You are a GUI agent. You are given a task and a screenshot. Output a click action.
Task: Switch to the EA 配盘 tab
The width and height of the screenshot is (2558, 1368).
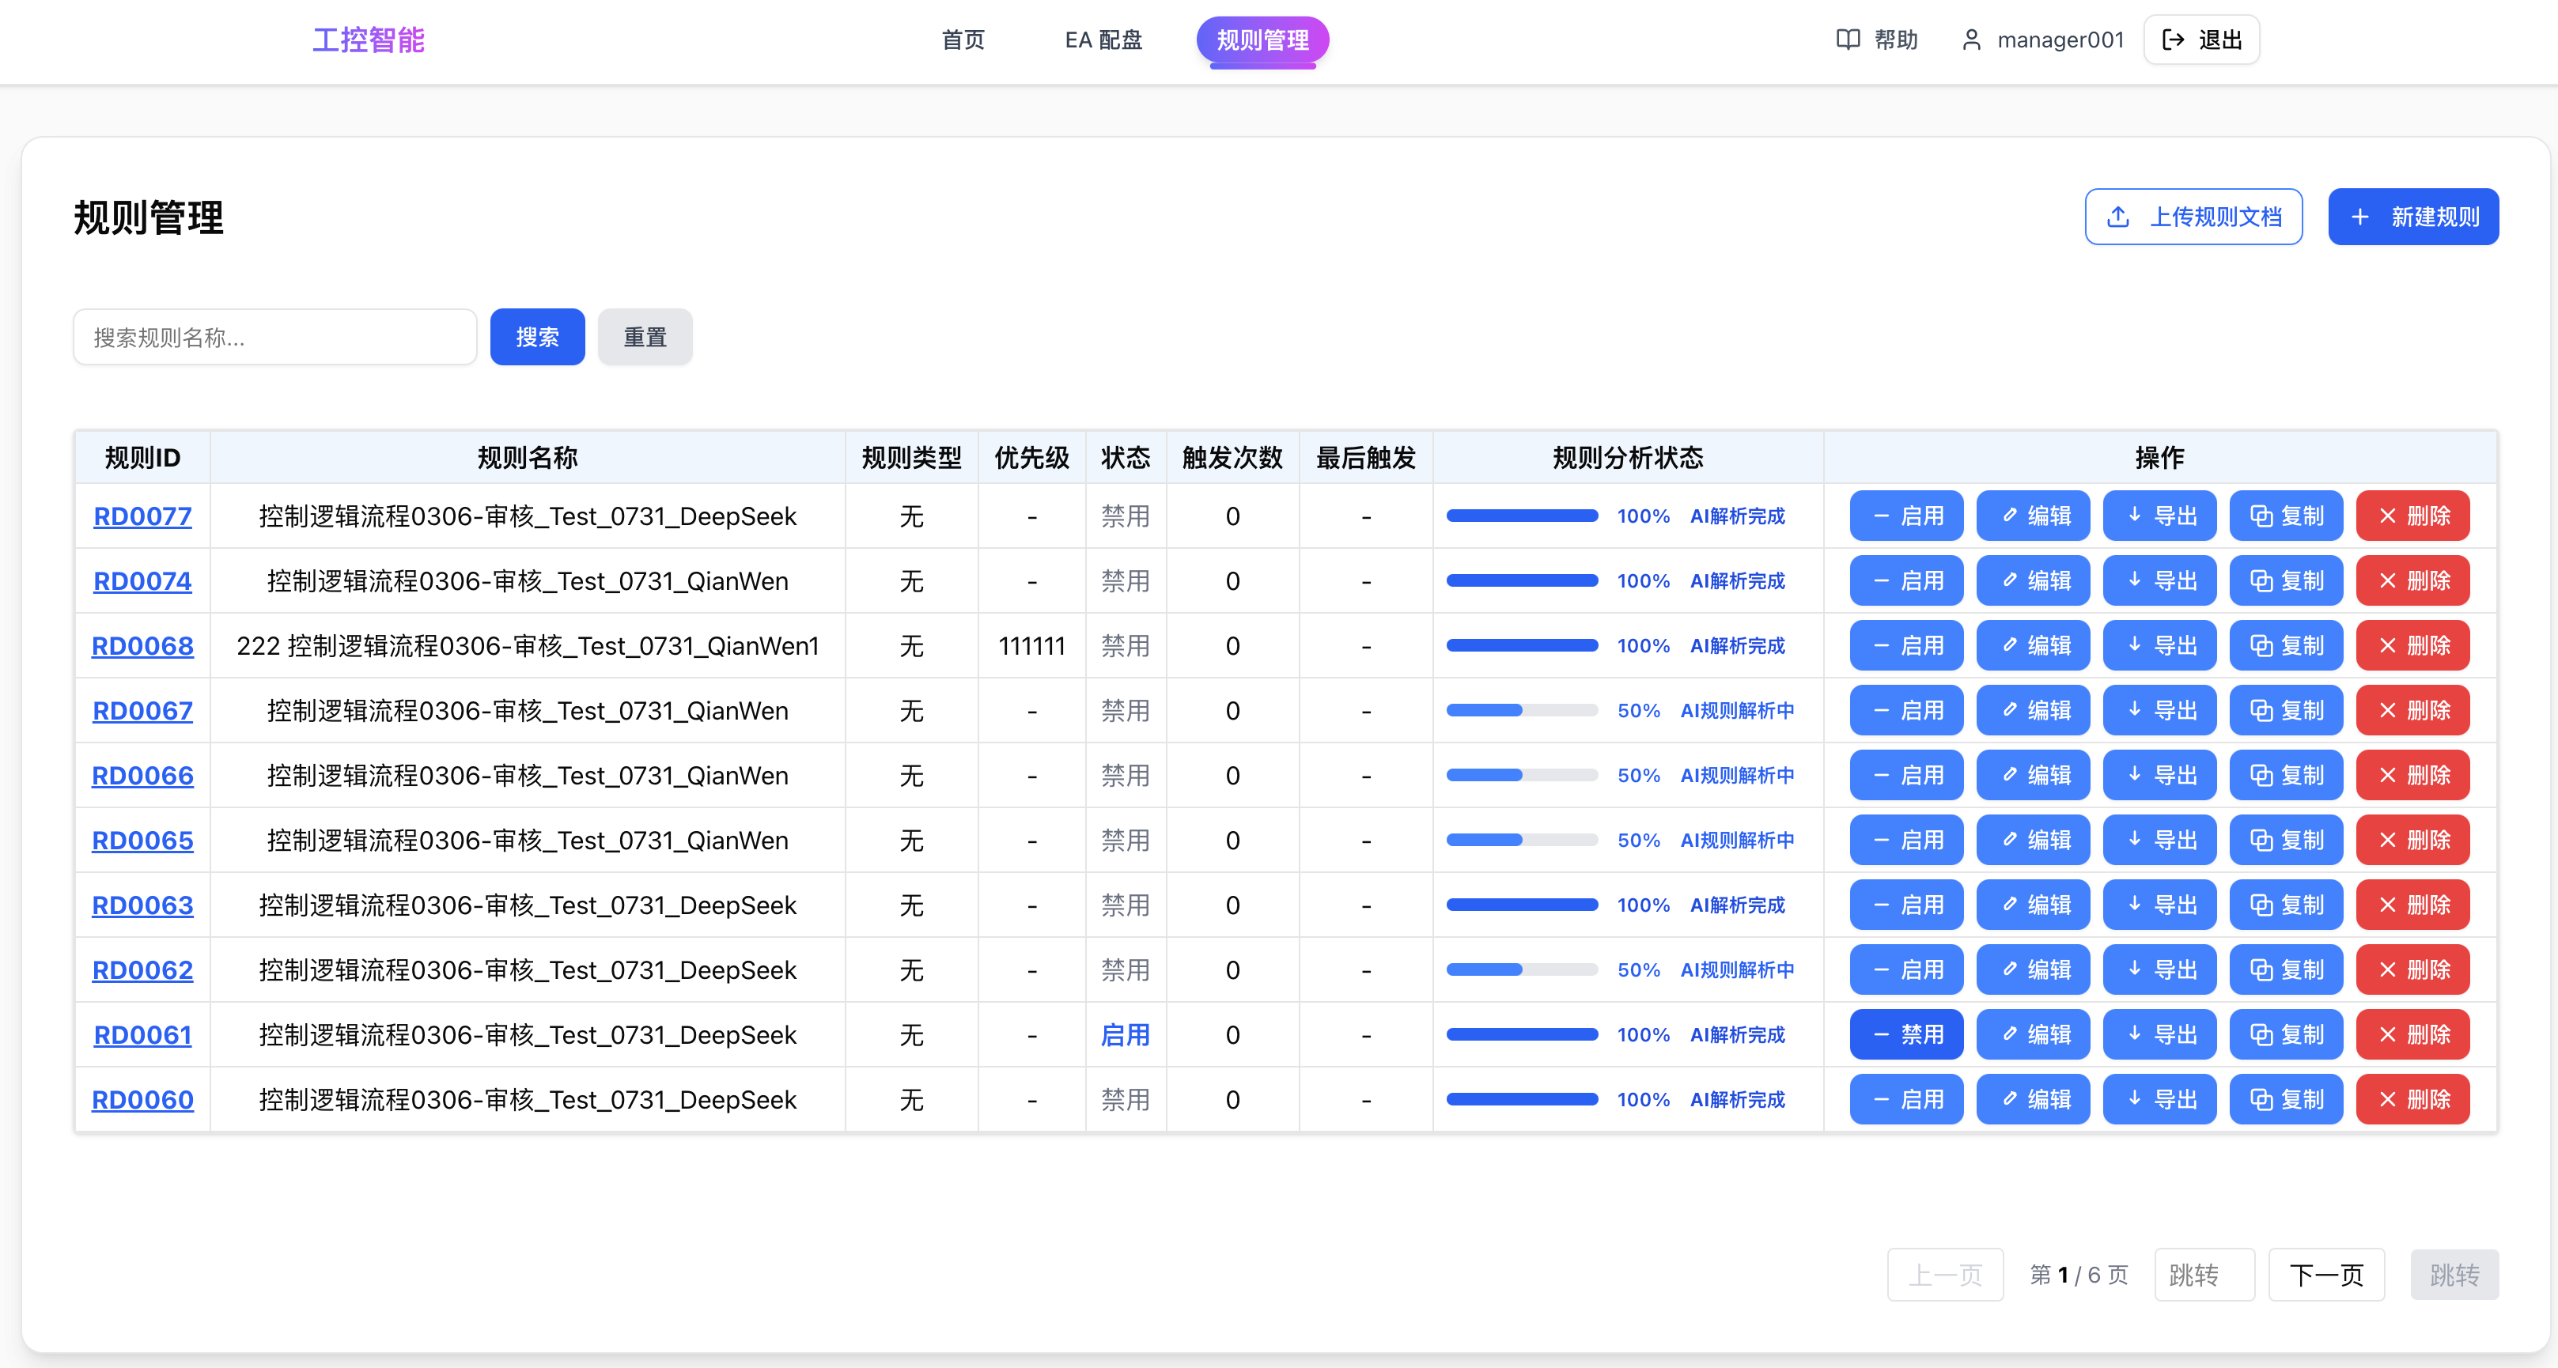(1103, 40)
